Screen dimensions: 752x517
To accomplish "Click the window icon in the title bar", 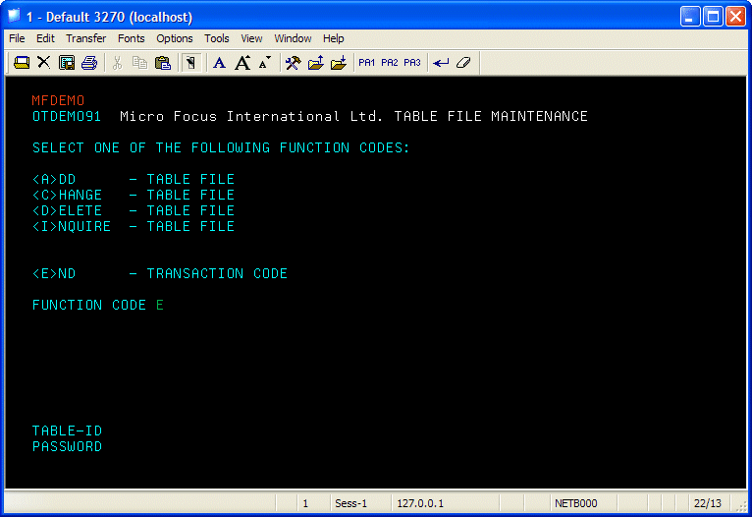I will pos(14,16).
